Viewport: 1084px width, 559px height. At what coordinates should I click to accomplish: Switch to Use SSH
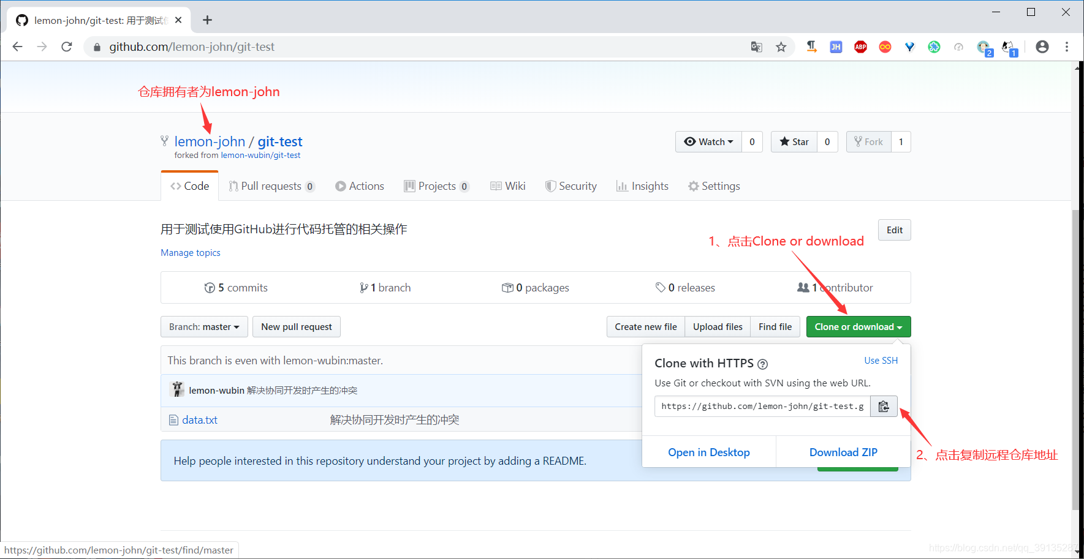pos(881,361)
